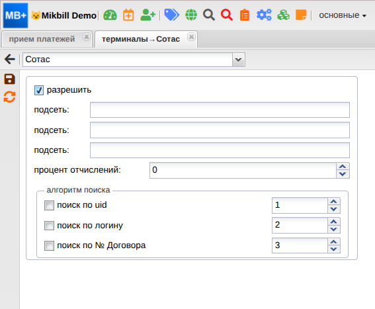375x309 pixels.
Task: Enable 'поиск по № Договора' checkbox
Action: click(x=49, y=245)
